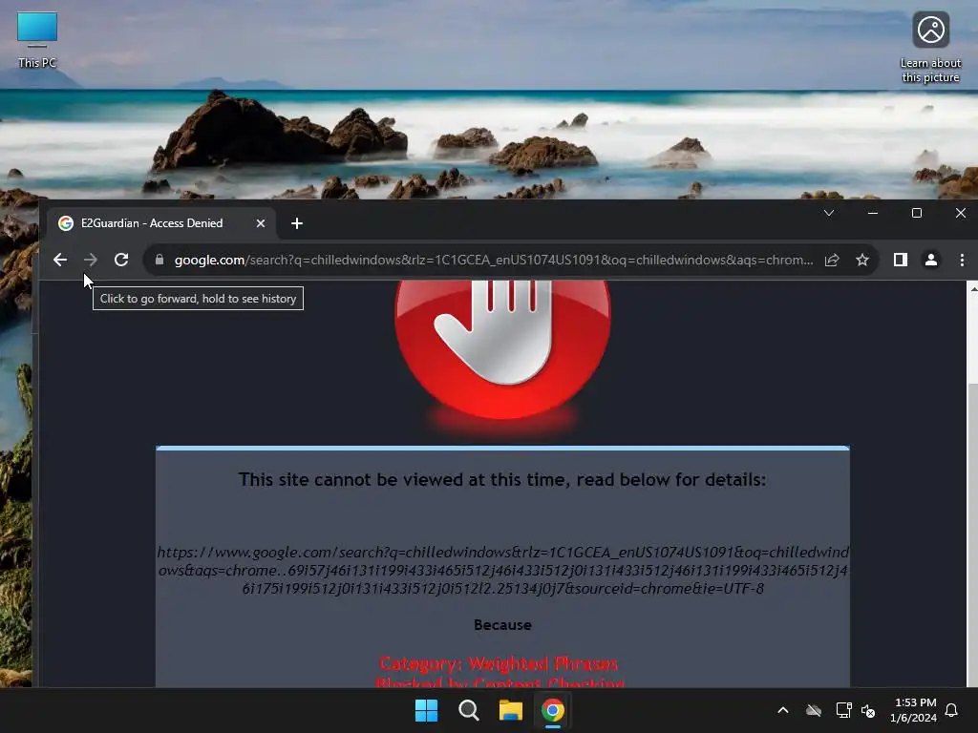Screen dimensions: 978x733
Task: Open the Chrome profile menu
Action: (x=930, y=260)
